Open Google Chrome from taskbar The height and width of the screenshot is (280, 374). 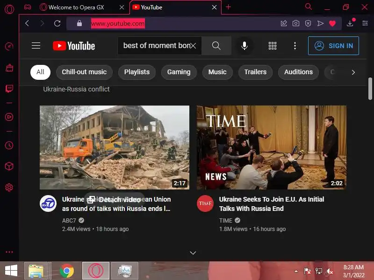[67, 271]
